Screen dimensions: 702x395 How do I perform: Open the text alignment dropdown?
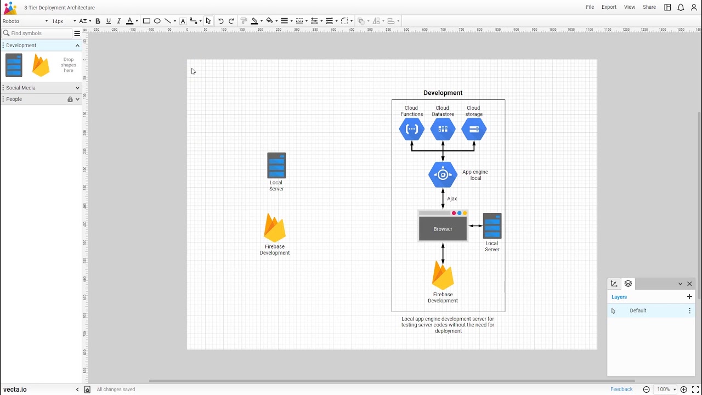click(x=84, y=21)
